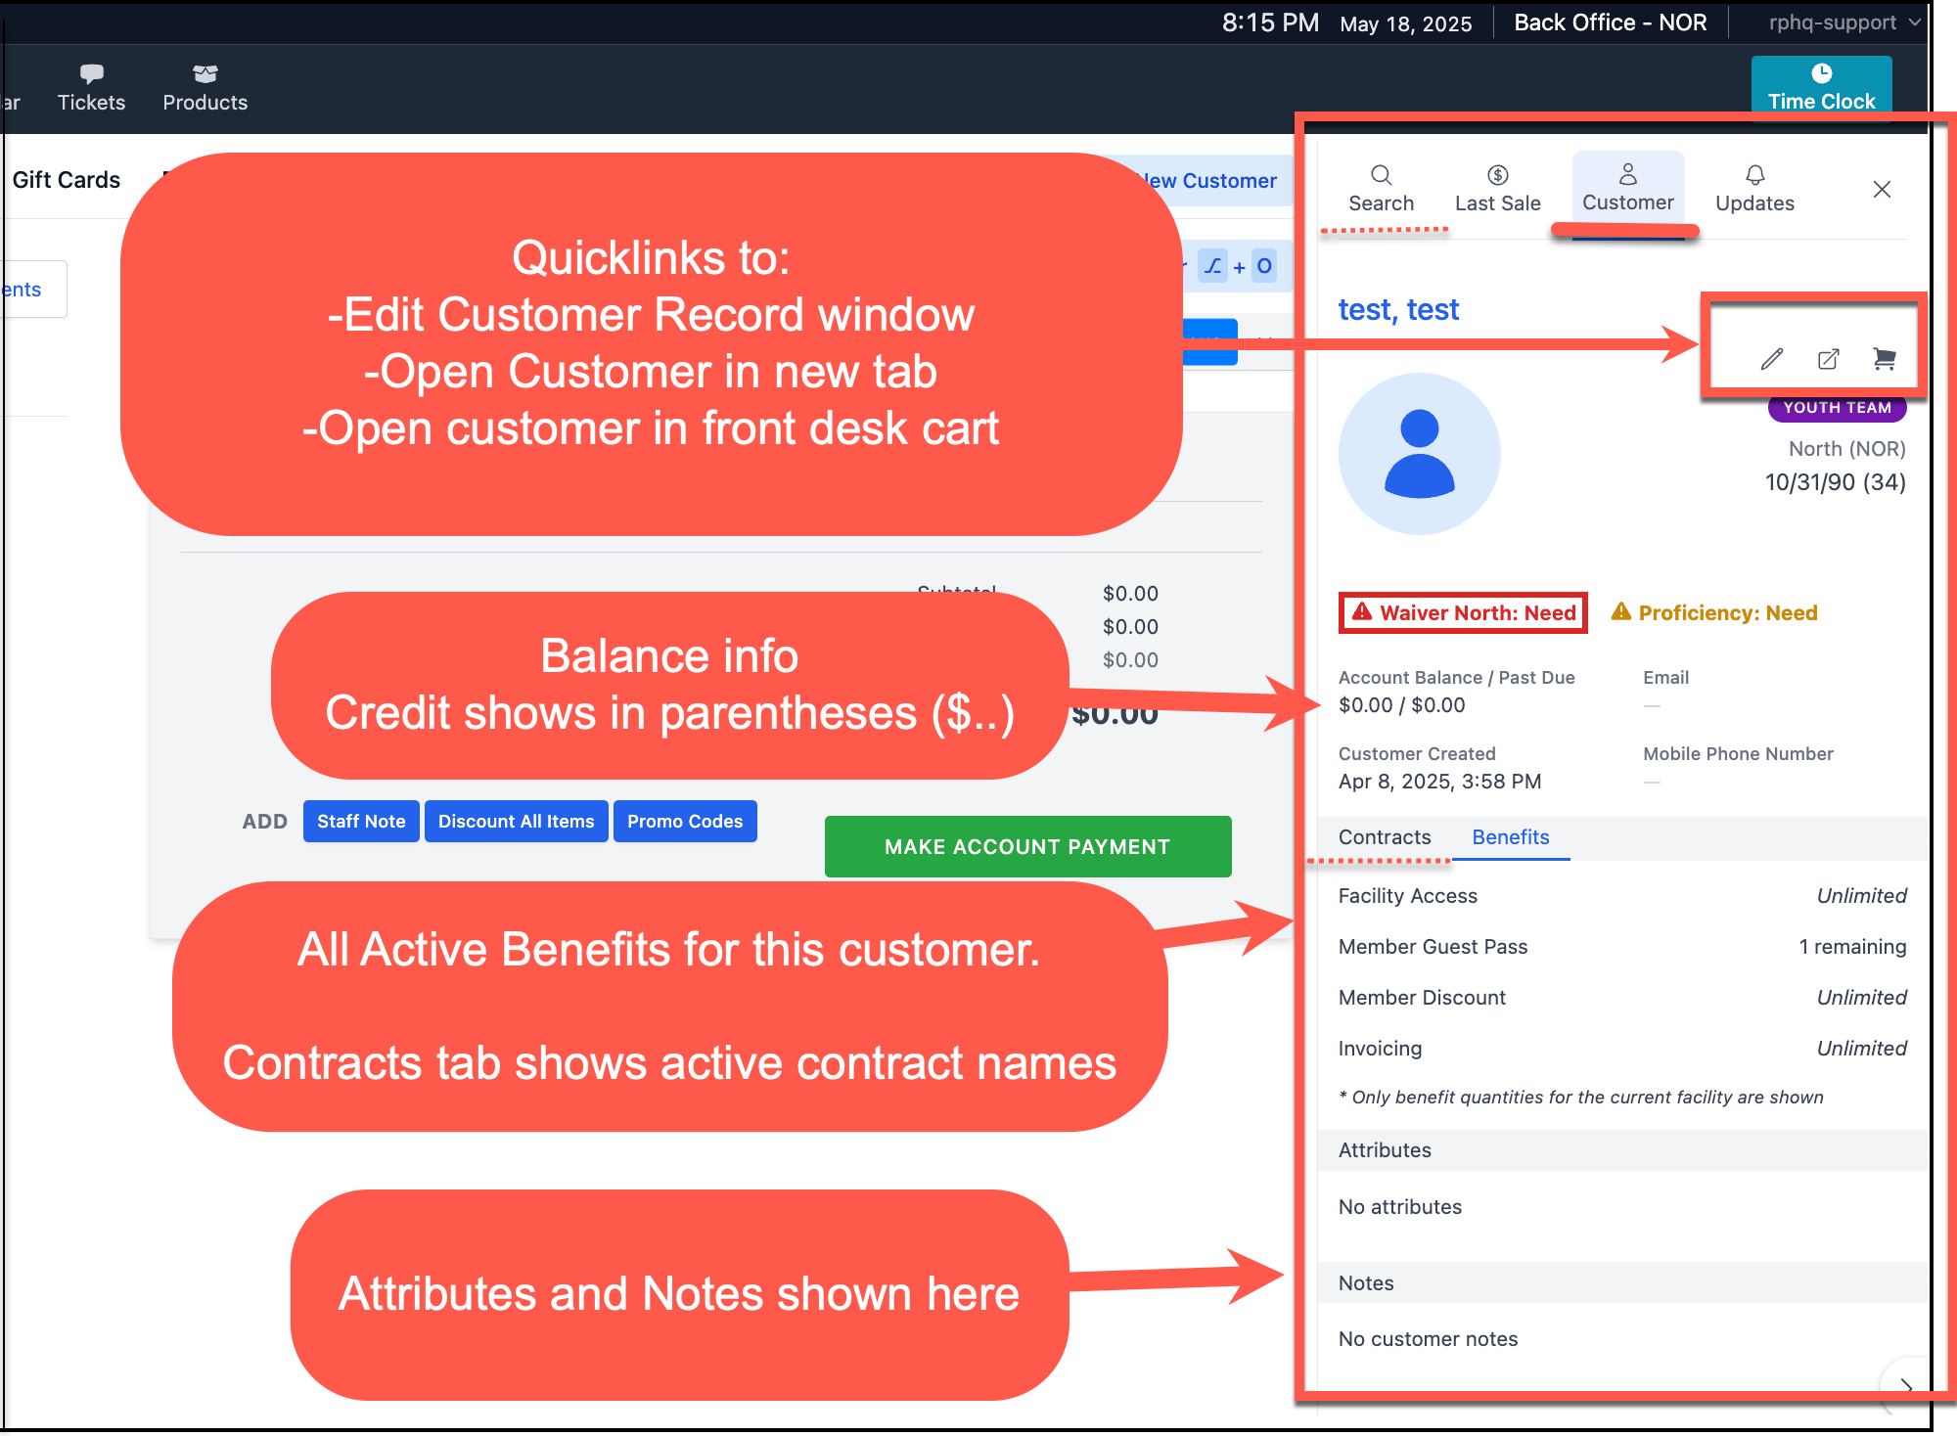
Task: Select the Gift Cards tab
Action: coord(66,179)
